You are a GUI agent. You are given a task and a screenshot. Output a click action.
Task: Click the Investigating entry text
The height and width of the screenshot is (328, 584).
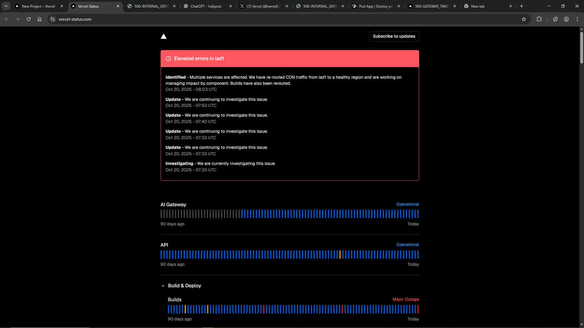(220, 163)
